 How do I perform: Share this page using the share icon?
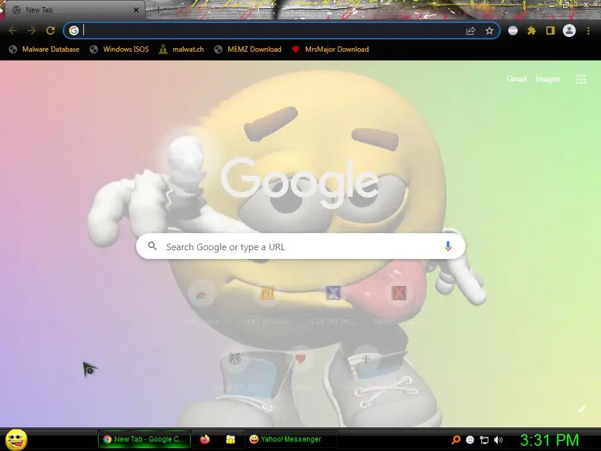point(471,31)
